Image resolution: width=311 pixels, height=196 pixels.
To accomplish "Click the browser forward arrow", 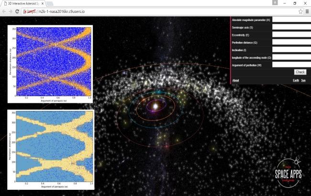I will coord(11,11).
